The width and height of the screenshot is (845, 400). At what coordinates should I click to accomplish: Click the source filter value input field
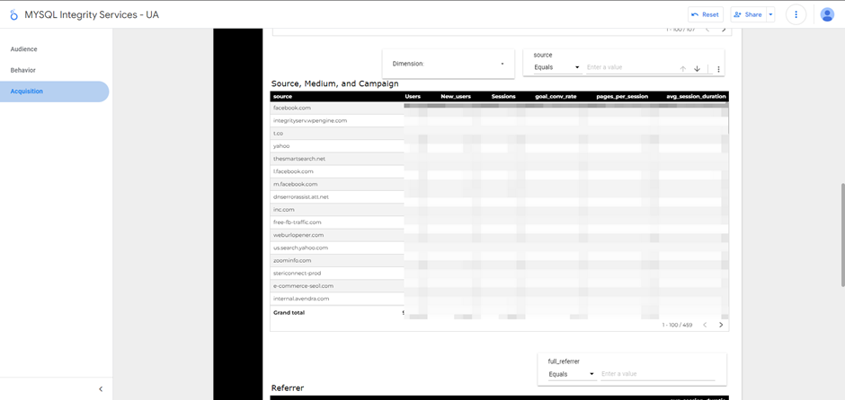627,67
